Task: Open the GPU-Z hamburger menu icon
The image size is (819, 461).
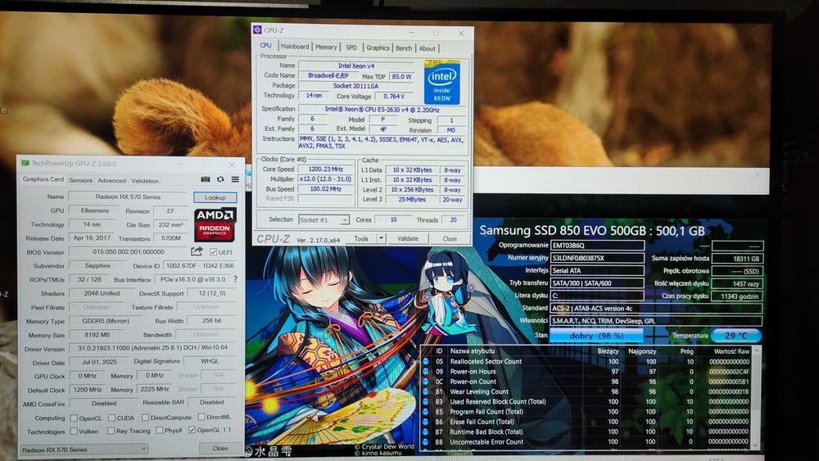Action: [x=236, y=179]
